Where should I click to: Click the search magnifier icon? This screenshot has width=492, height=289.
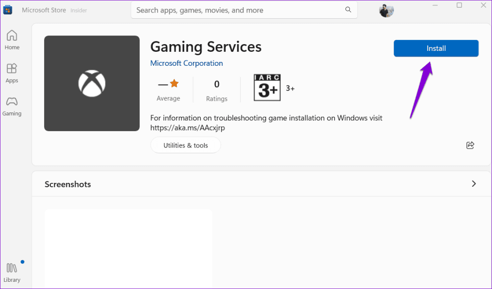pos(348,10)
